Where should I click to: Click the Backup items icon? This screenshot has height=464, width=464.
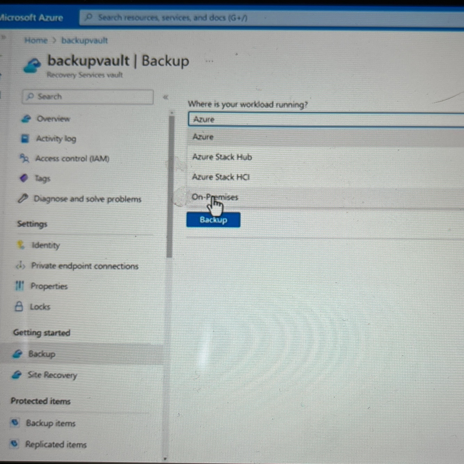tap(15, 422)
